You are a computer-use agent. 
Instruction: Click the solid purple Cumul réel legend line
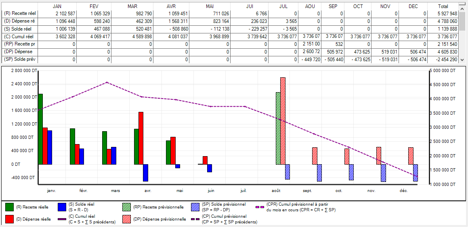(62, 219)
